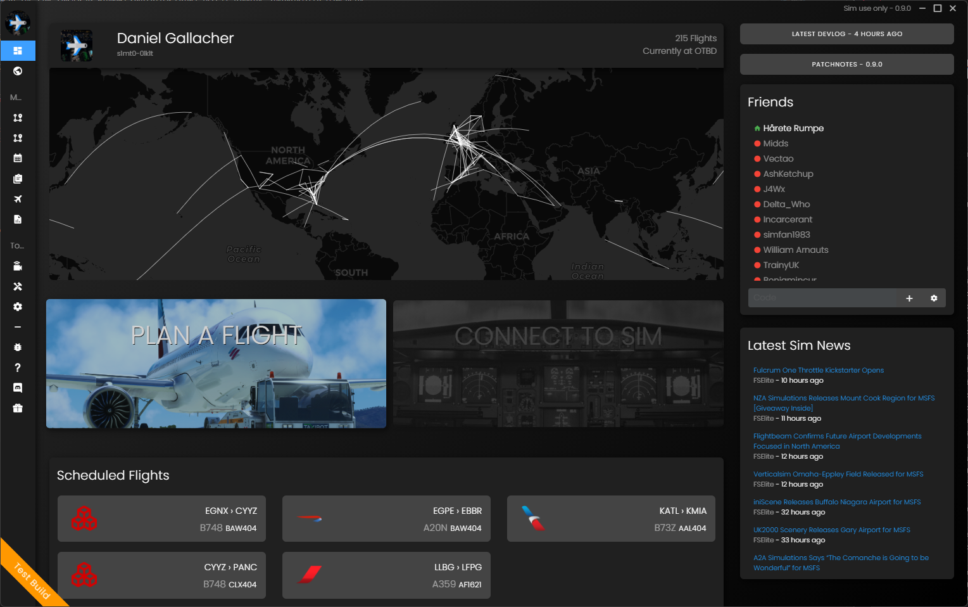Click the friend Code input field

pyautogui.click(x=823, y=298)
